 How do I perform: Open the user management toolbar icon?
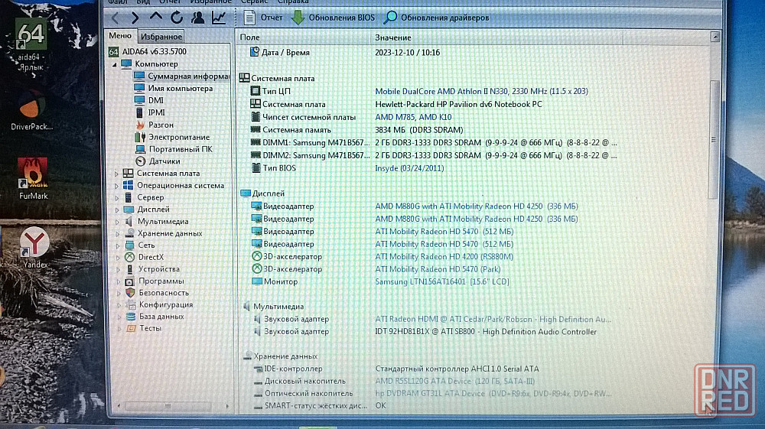pos(197,18)
